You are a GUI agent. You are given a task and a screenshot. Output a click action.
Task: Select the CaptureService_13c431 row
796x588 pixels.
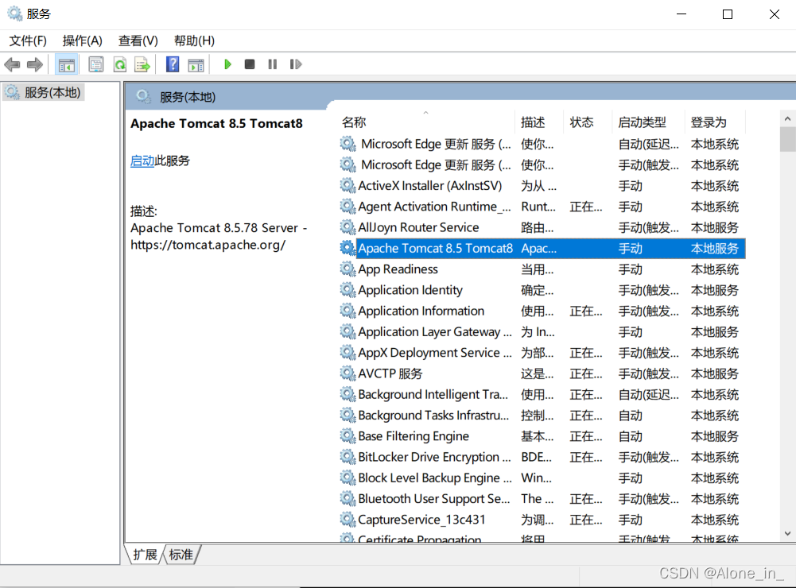[x=542, y=520]
